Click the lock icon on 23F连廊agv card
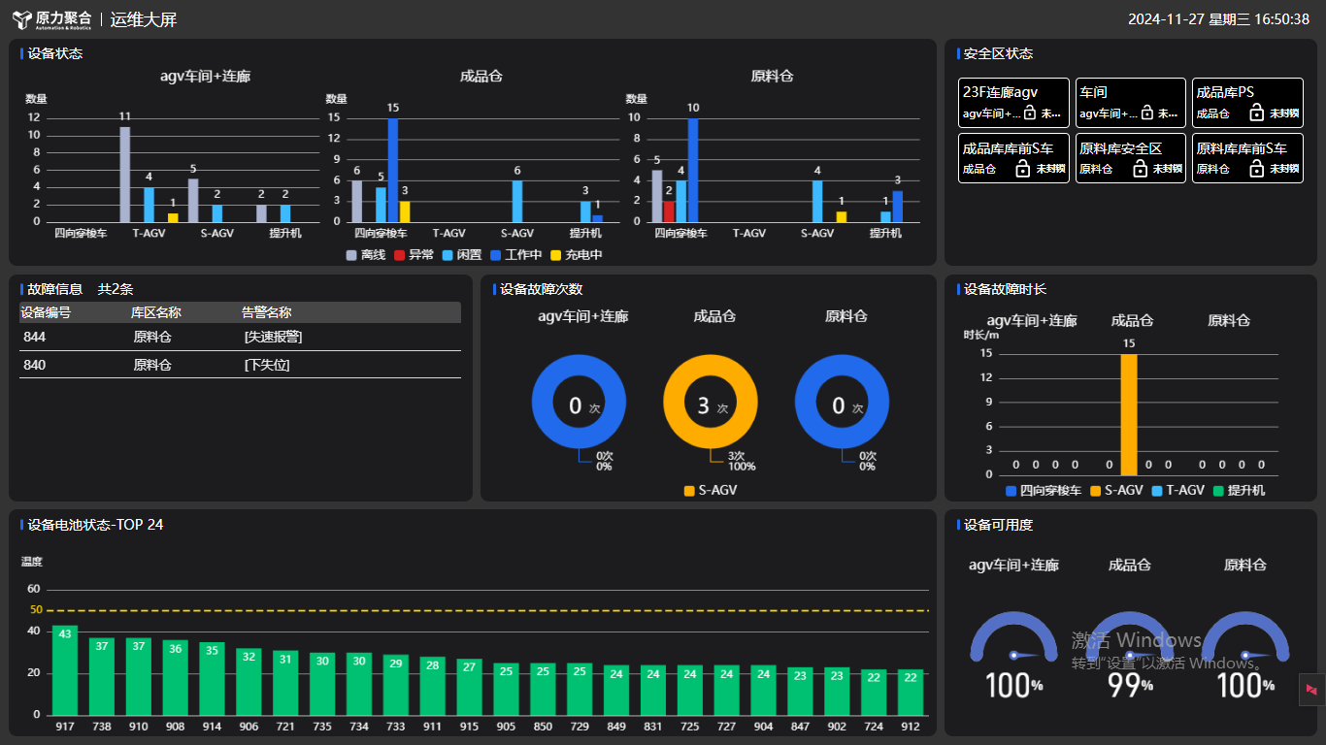The height and width of the screenshot is (745, 1326). pos(1030,113)
